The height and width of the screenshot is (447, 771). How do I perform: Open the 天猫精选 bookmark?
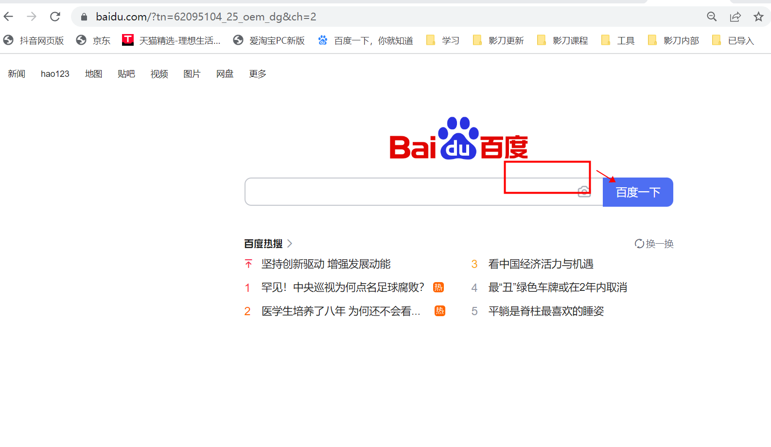pyautogui.click(x=171, y=40)
